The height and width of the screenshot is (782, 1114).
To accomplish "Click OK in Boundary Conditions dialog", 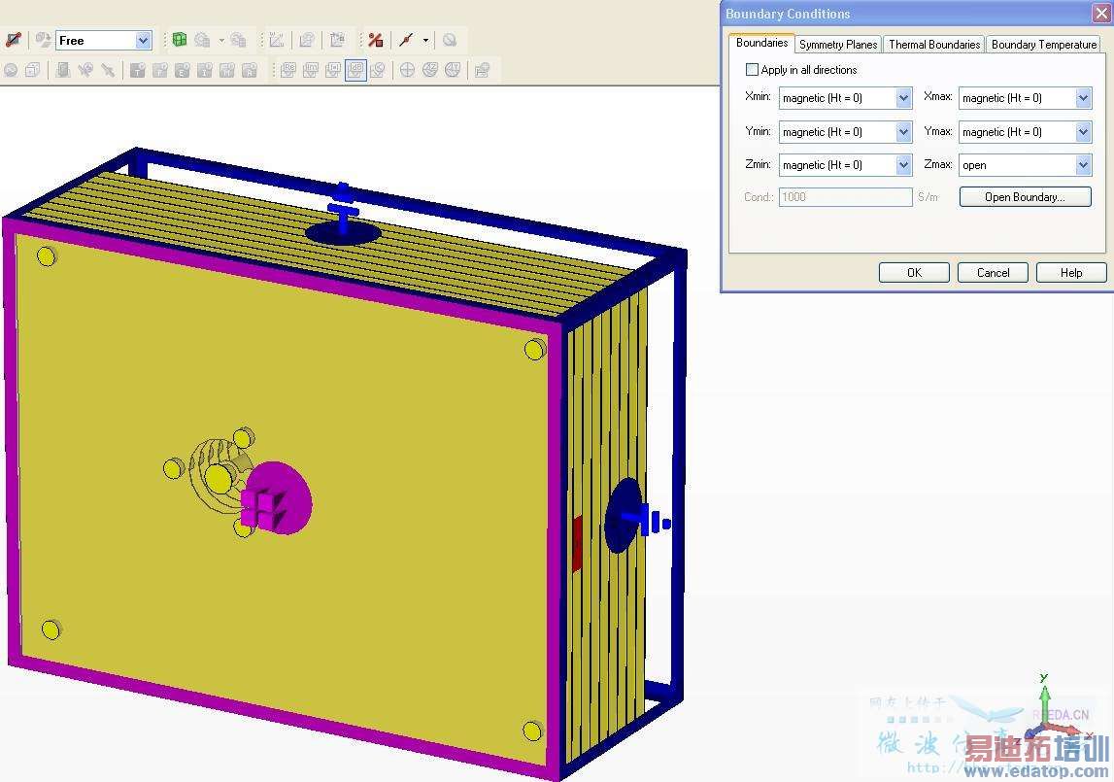I will pyautogui.click(x=914, y=272).
